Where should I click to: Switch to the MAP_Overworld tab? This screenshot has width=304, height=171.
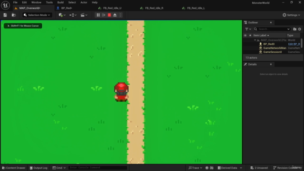point(29,8)
